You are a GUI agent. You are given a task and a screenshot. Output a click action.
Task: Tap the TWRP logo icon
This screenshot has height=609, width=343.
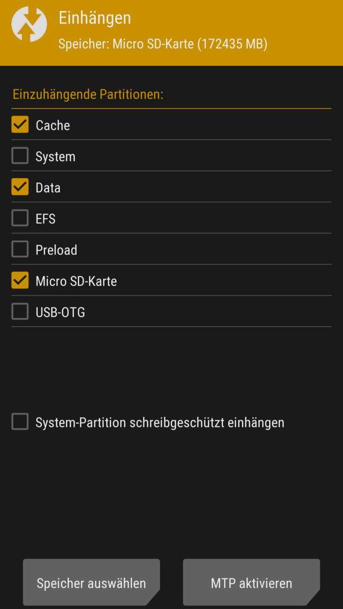(x=29, y=24)
